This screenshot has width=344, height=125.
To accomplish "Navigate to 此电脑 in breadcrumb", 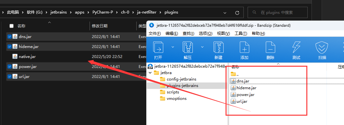I will 13,13.
